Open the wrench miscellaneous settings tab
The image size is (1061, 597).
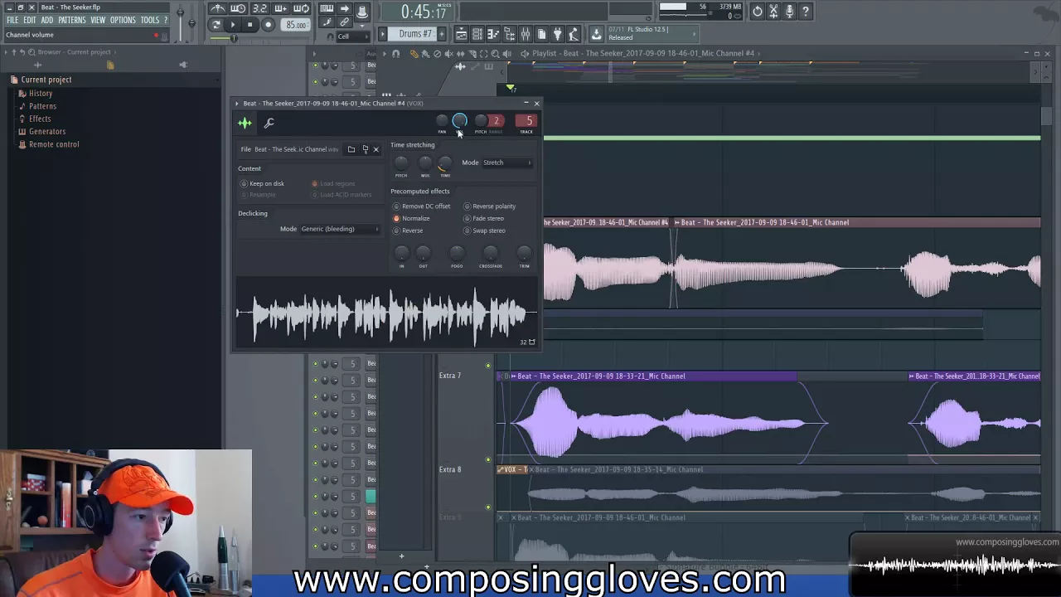[269, 123]
